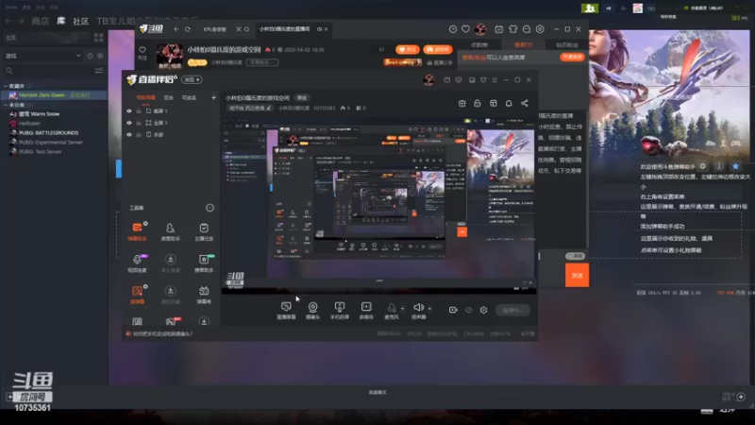Add the 摄像头 camera source

[313, 310]
